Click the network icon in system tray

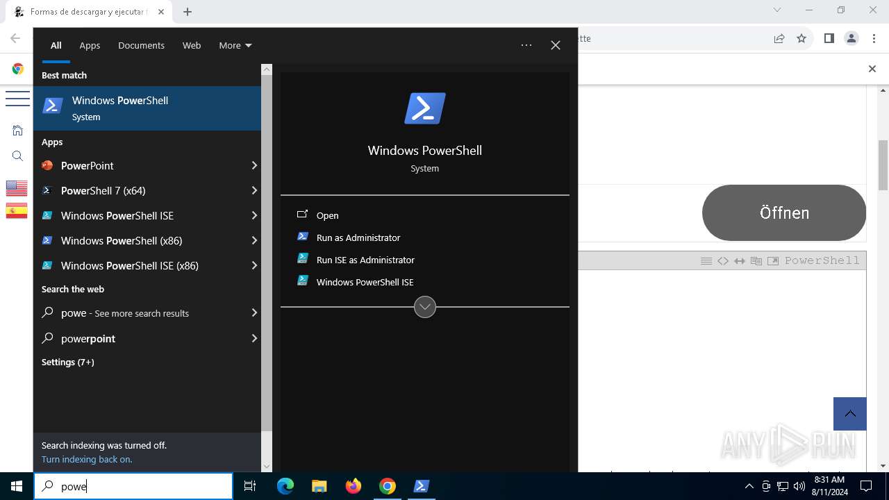coord(783,486)
